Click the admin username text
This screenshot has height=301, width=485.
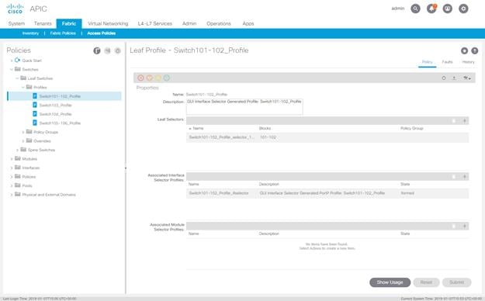tap(398, 9)
